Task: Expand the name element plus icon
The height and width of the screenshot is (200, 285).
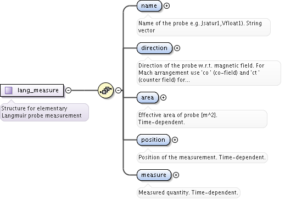Action: [x=166, y=6]
